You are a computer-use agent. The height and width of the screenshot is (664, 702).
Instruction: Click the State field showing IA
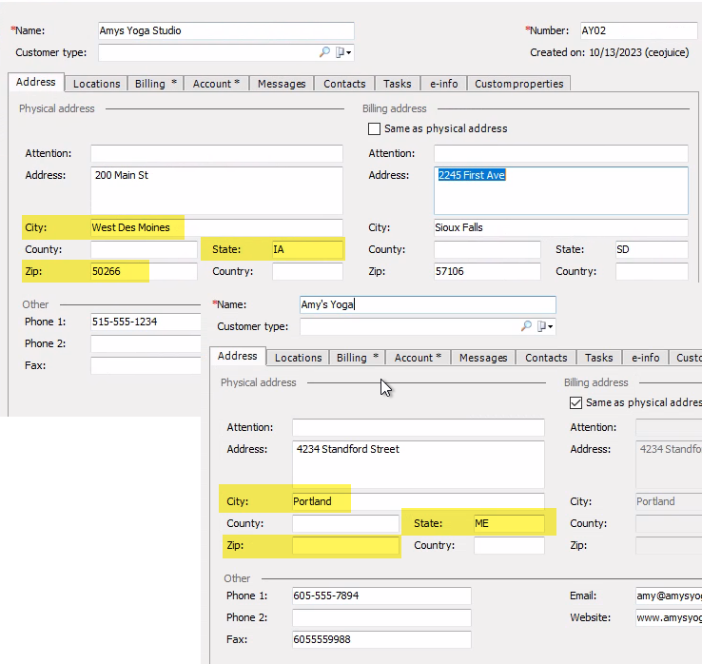[307, 249]
